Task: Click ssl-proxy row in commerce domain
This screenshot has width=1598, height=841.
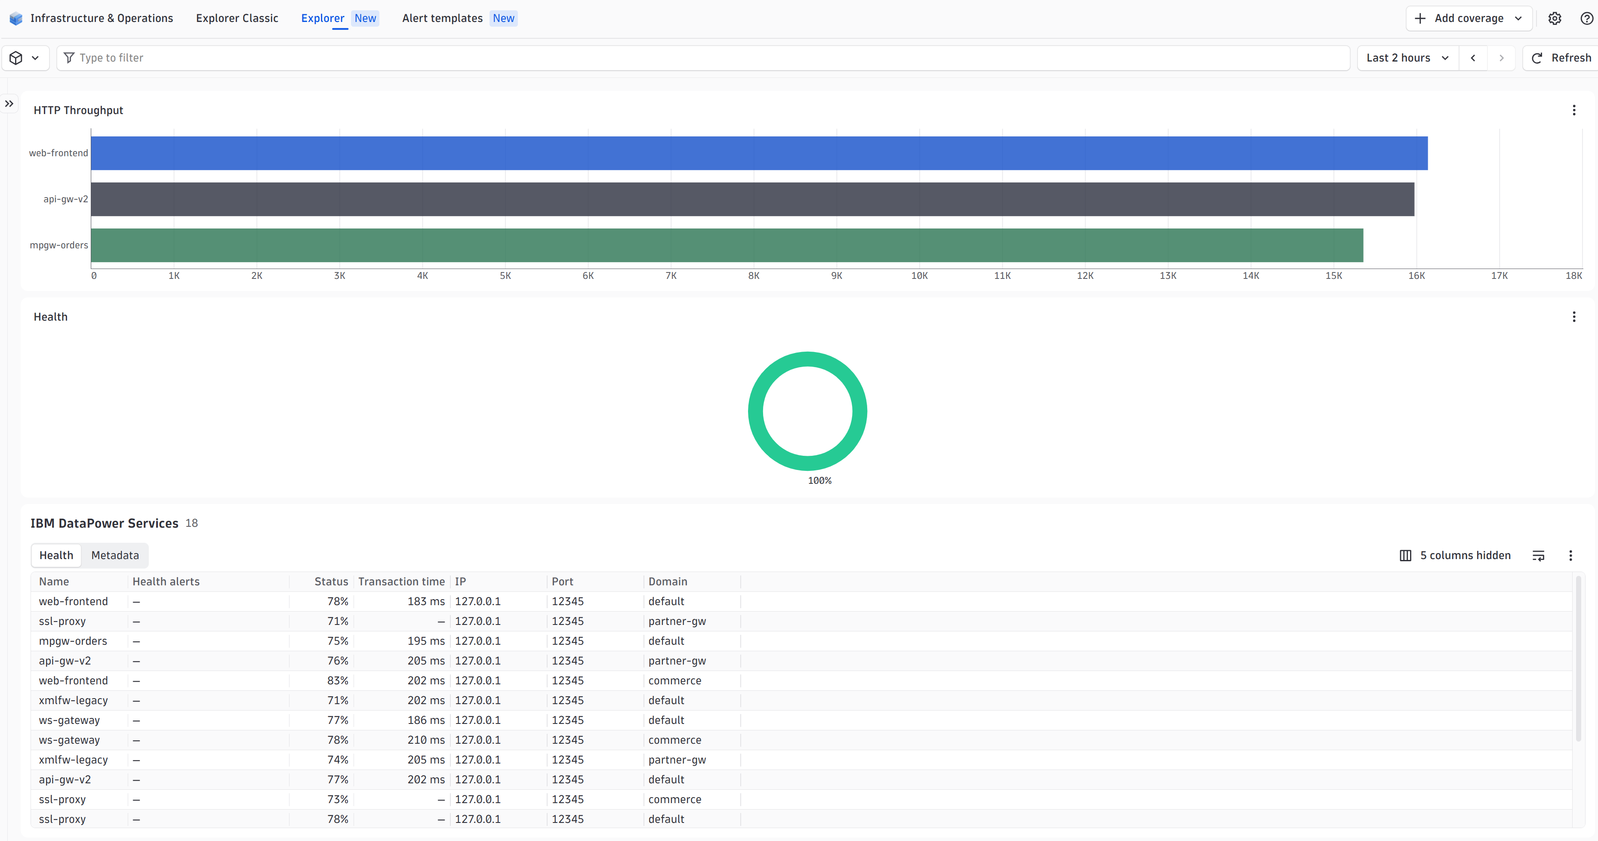Action: (801, 799)
